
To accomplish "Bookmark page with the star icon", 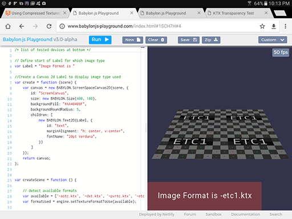I will 262,26.
